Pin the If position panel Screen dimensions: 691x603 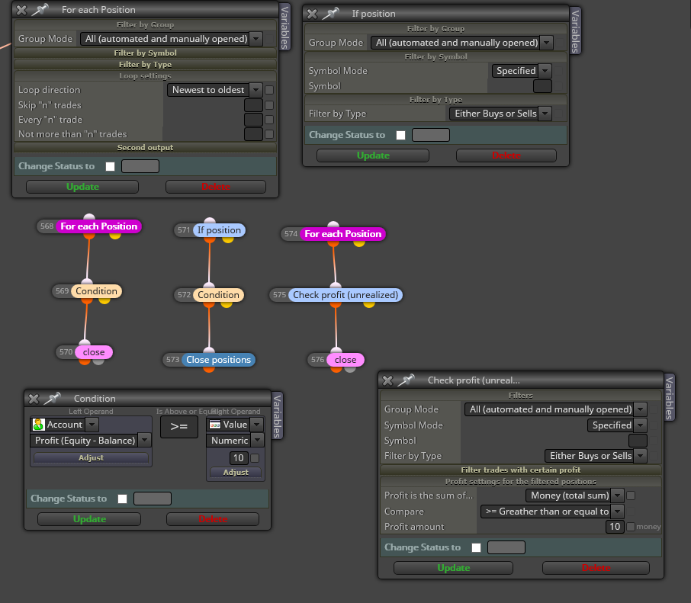click(330, 13)
